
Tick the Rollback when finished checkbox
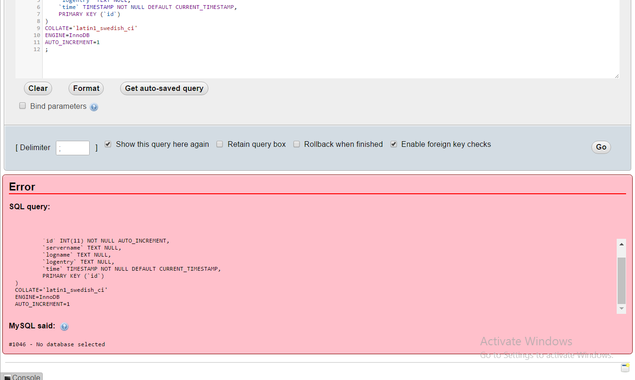point(296,144)
